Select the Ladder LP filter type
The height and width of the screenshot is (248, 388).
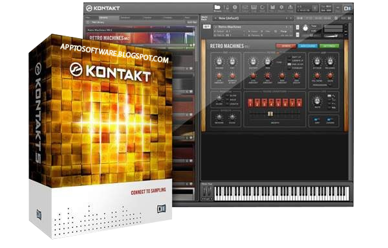tap(289, 60)
